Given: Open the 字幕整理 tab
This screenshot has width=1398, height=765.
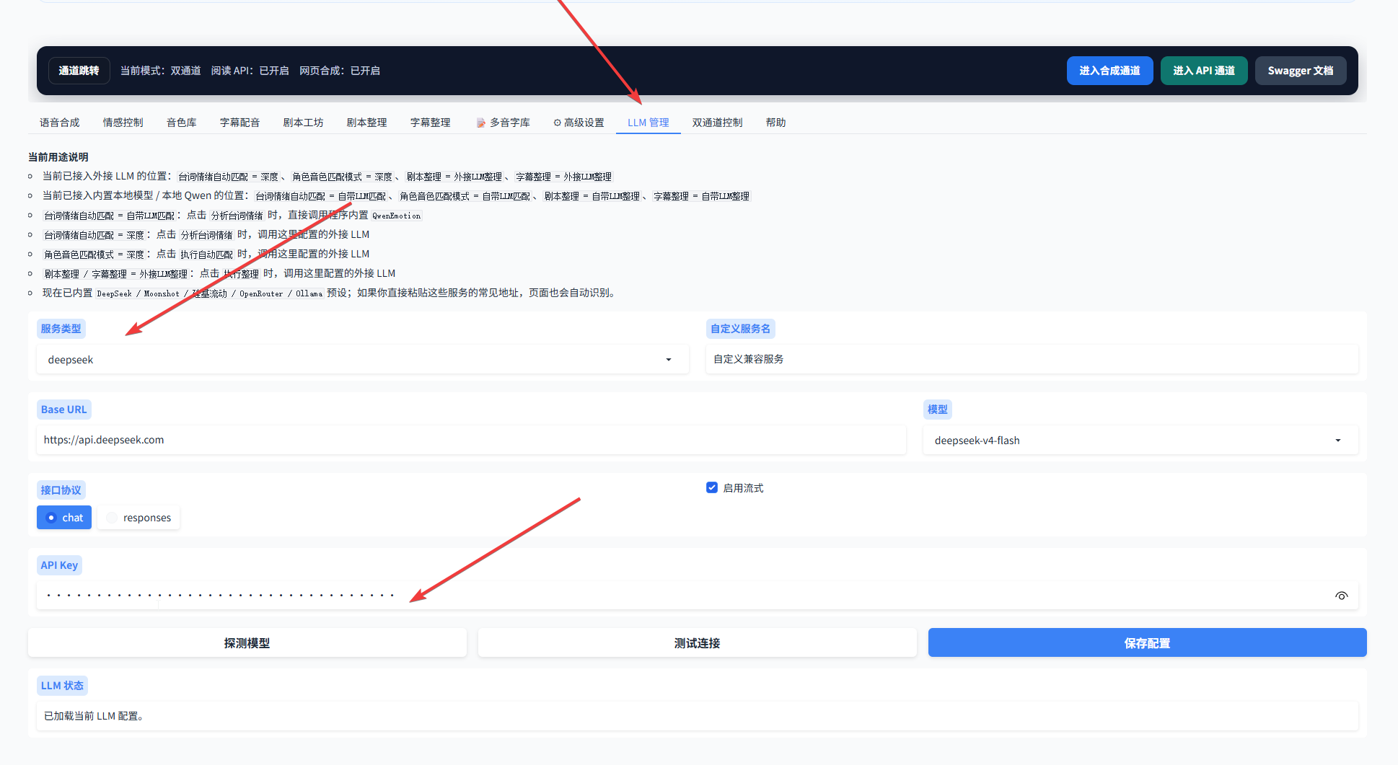Looking at the screenshot, I should 431,123.
